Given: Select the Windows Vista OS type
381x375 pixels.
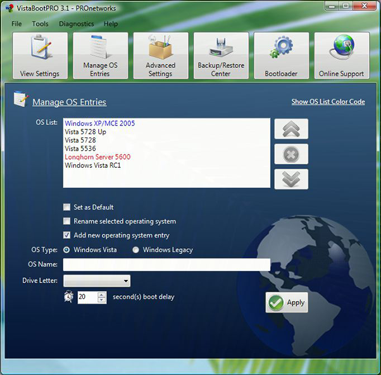Looking at the screenshot, I should 66,250.
